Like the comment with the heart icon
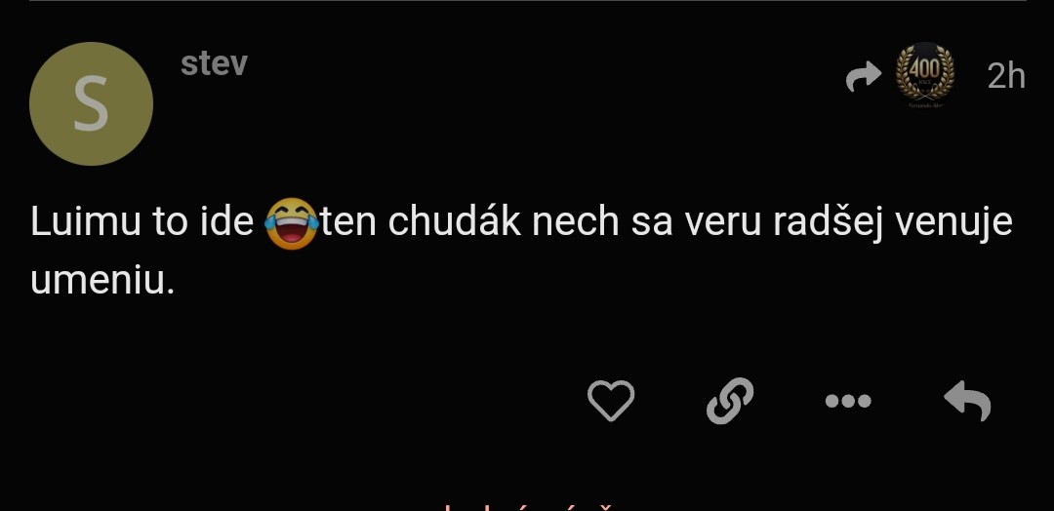The height and width of the screenshot is (511, 1054). 610,401
